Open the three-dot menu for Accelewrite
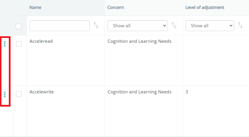 coord(5,94)
